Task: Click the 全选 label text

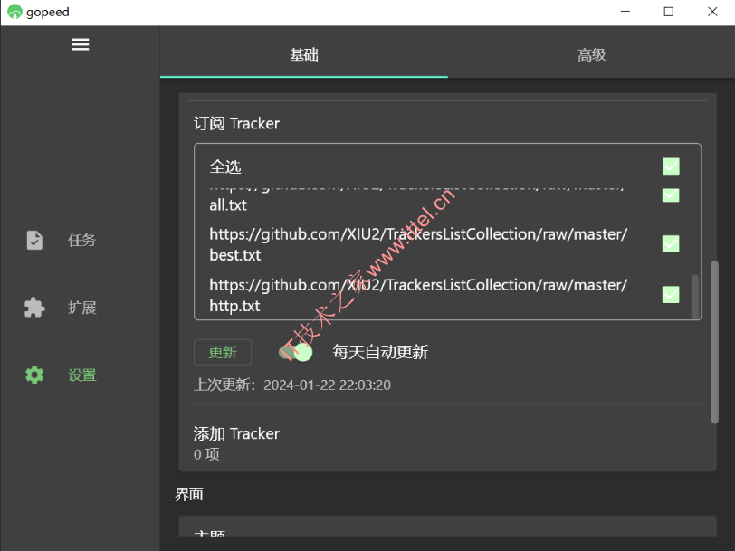Action: [225, 166]
